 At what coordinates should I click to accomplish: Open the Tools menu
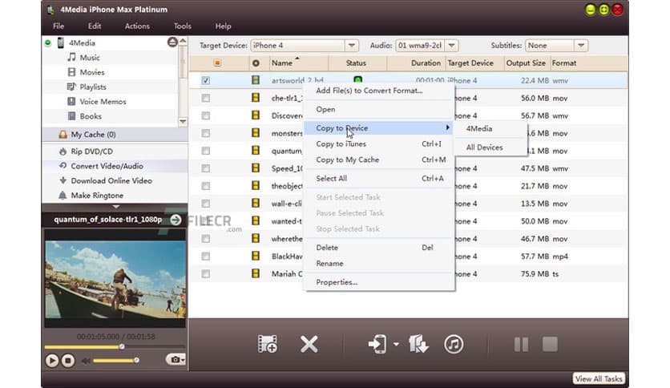tap(183, 26)
